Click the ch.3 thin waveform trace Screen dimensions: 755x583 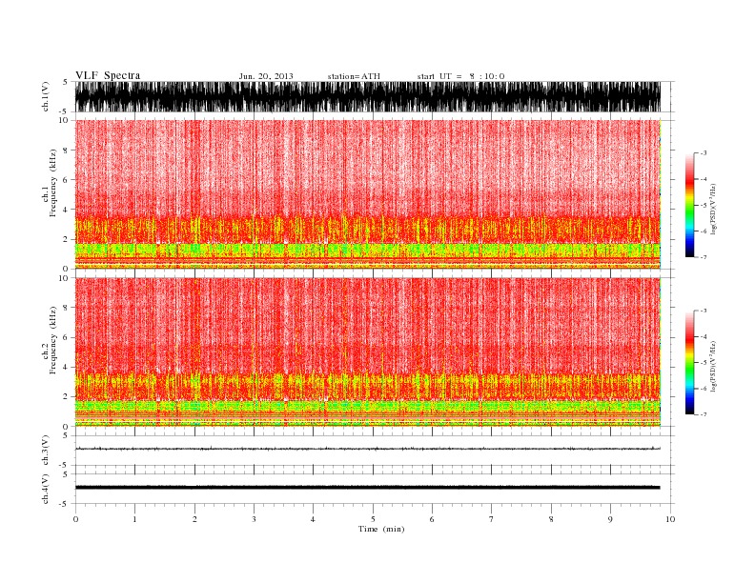[x=367, y=449]
